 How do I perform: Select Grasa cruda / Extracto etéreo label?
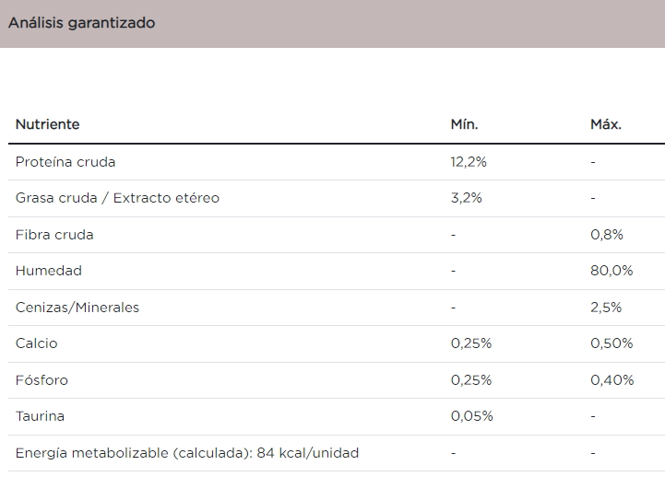tap(117, 198)
